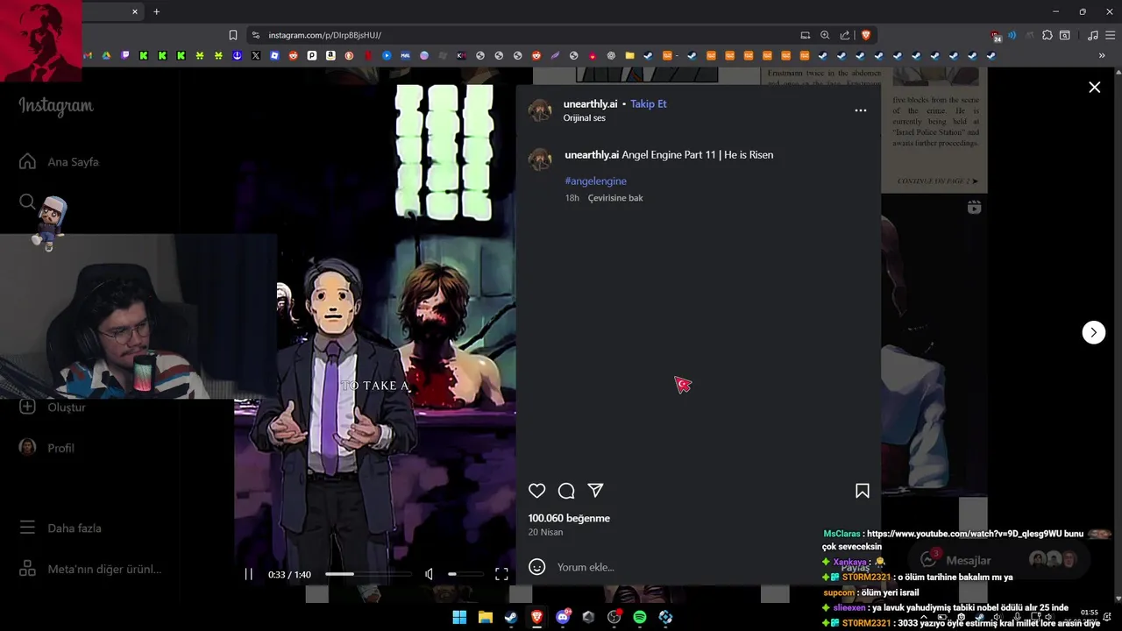Close the current browser tab
This screenshot has width=1122, height=631.
click(135, 11)
